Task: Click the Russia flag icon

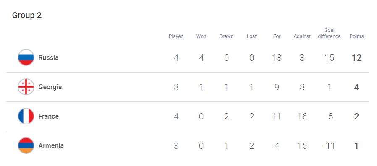Action: pos(26,57)
